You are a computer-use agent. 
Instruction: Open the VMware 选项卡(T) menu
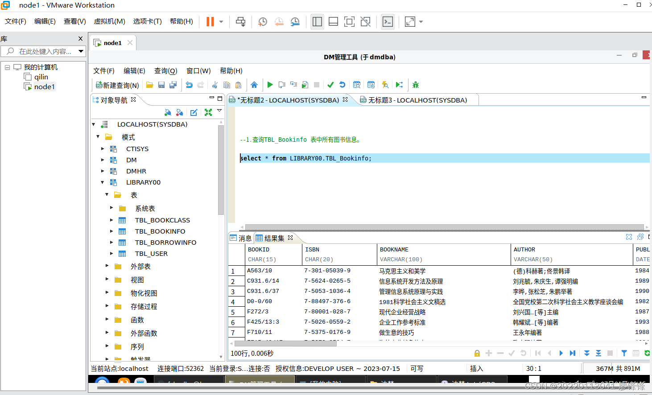click(x=147, y=21)
